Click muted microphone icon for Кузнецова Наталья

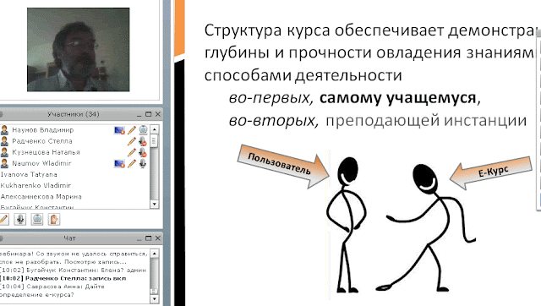click(x=143, y=152)
